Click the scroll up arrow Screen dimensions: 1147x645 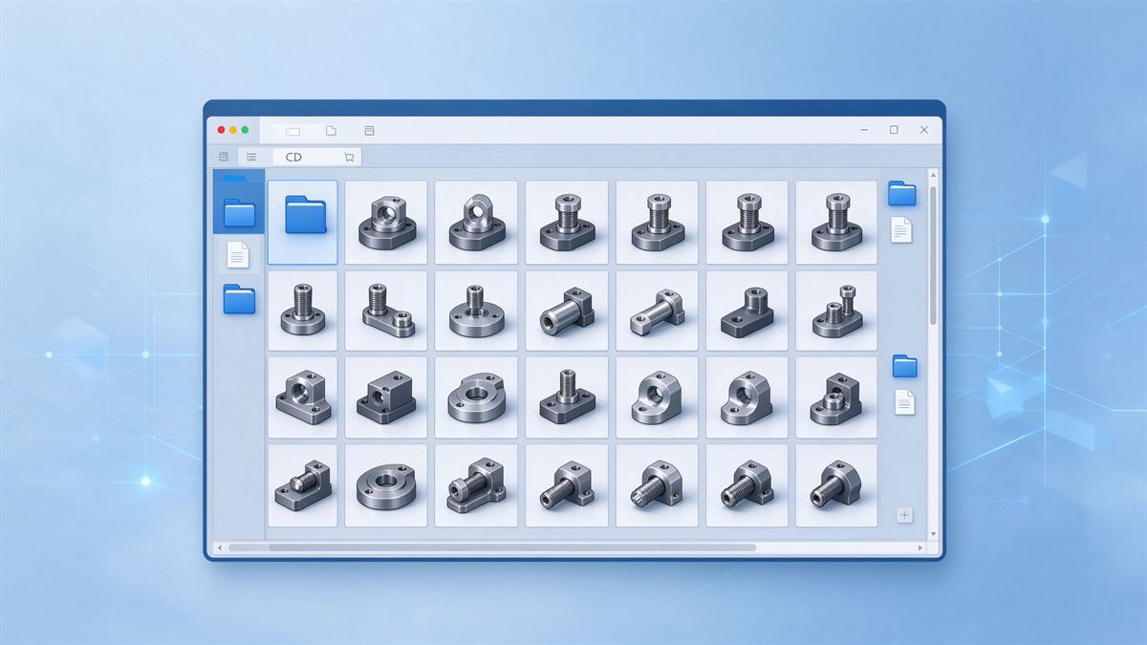click(x=933, y=177)
